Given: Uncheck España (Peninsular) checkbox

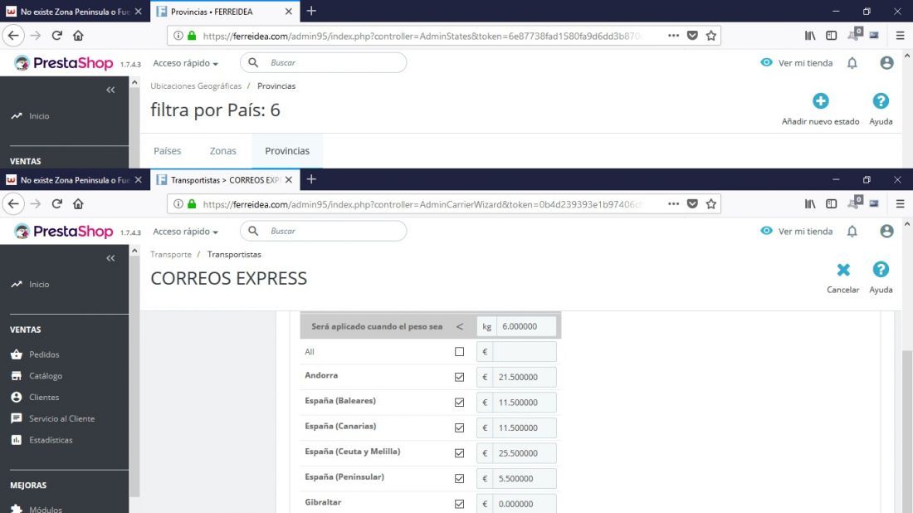Looking at the screenshot, I should pyautogui.click(x=460, y=478).
